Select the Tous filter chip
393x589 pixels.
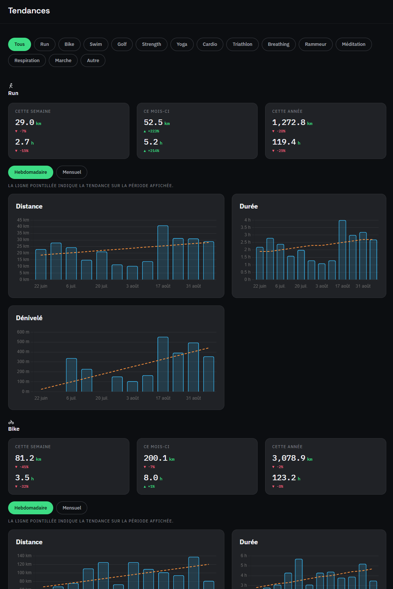pos(20,44)
